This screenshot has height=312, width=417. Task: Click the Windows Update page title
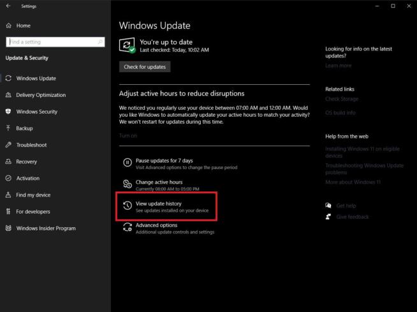154,26
